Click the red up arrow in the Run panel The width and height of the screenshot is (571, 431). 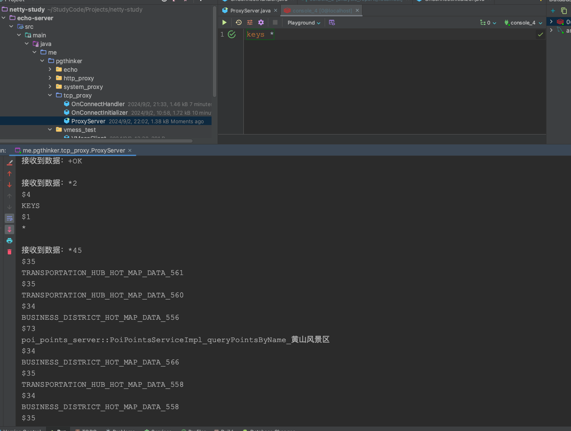(x=9, y=174)
